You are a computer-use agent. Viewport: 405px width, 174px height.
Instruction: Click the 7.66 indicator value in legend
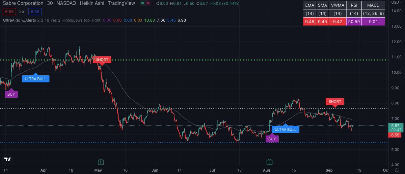click(161, 20)
